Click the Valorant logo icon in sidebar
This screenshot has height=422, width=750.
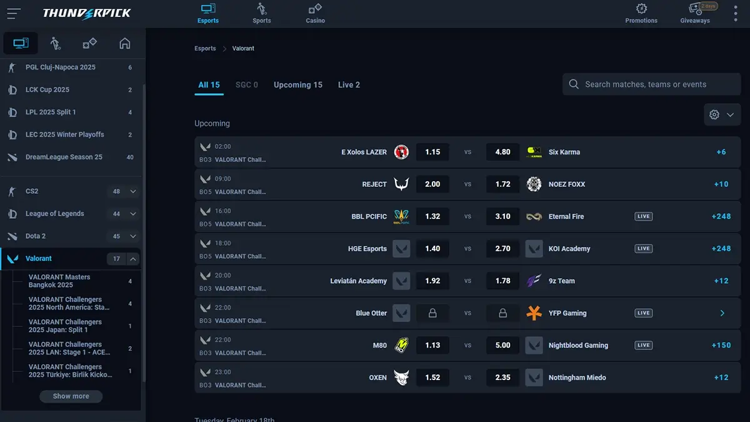point(12,258)
